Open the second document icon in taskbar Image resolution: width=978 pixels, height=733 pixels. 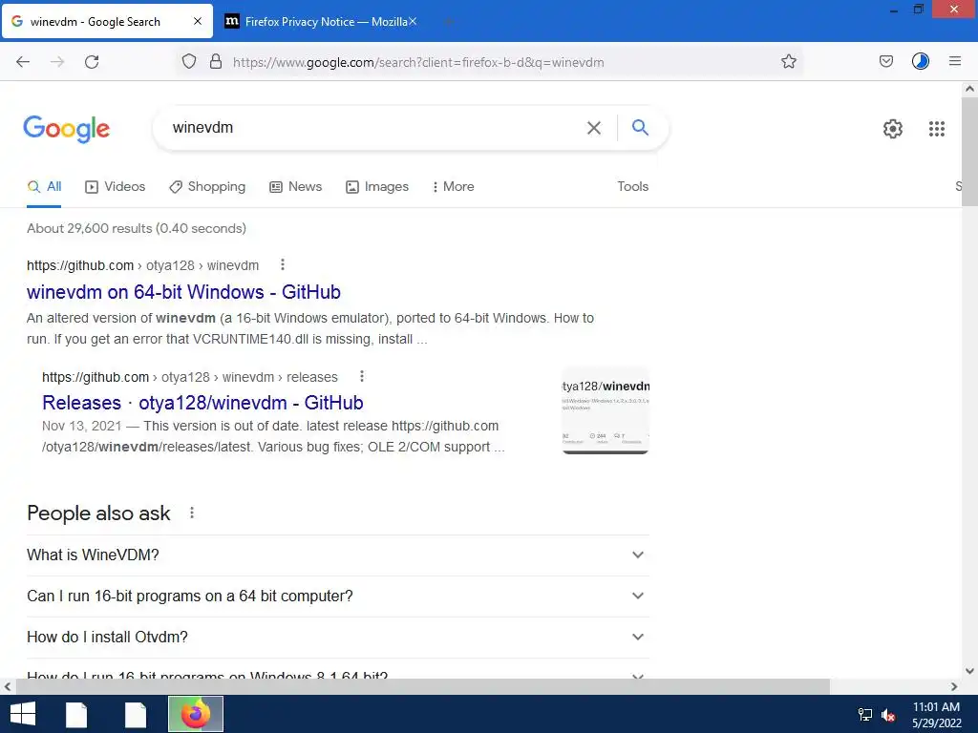(136, 714)
